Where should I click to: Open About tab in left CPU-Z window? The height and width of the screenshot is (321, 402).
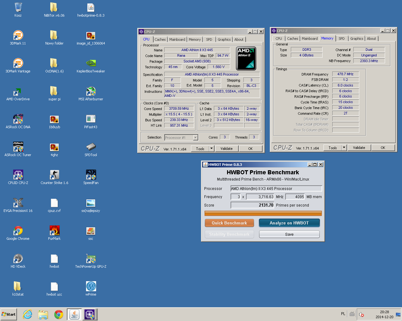coord(239,39)
